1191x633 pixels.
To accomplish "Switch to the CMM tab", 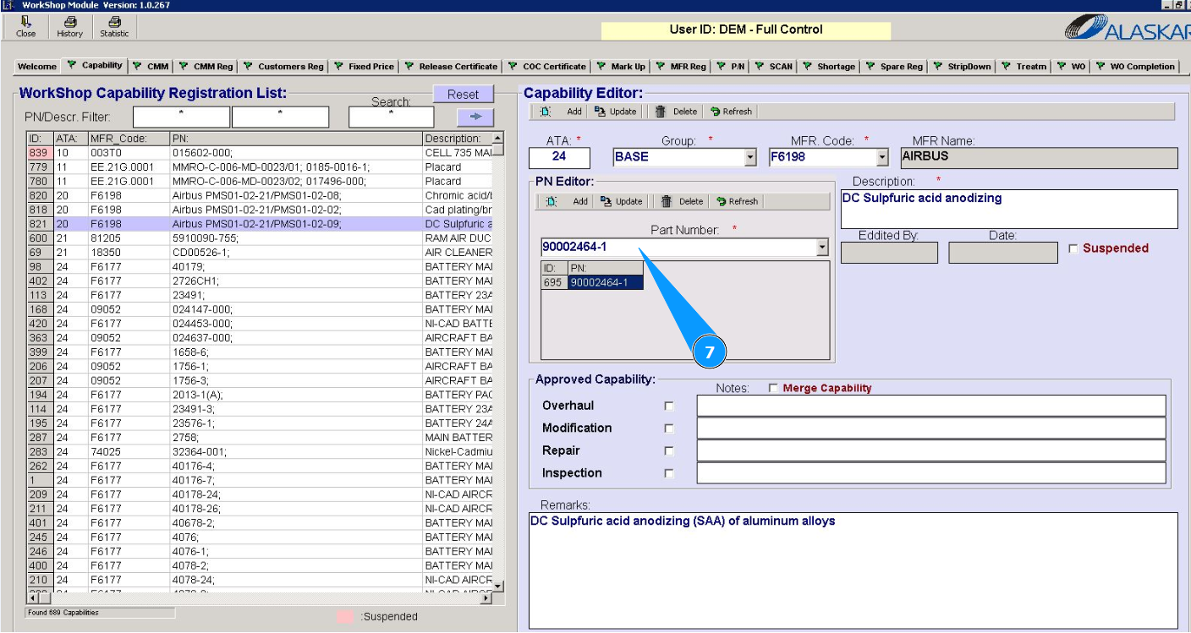I will click(x=151, y=66).
